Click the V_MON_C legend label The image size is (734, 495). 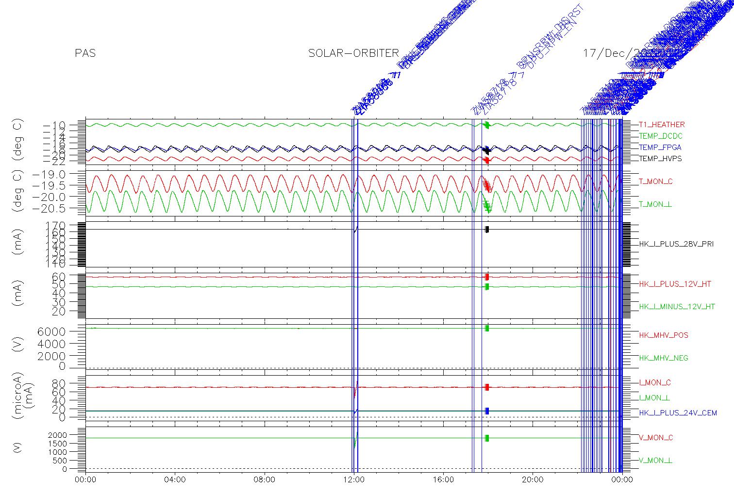[x=655, y=438]
